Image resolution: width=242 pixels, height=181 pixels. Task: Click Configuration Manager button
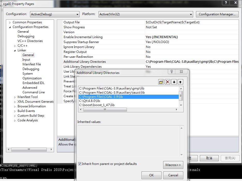click(217, 14)
